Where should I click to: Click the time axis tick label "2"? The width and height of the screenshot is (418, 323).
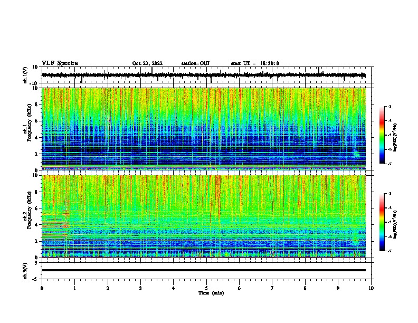108,288
